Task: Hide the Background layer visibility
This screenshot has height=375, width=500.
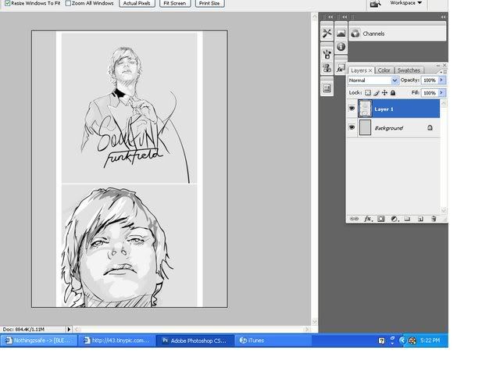Action: 352,127
